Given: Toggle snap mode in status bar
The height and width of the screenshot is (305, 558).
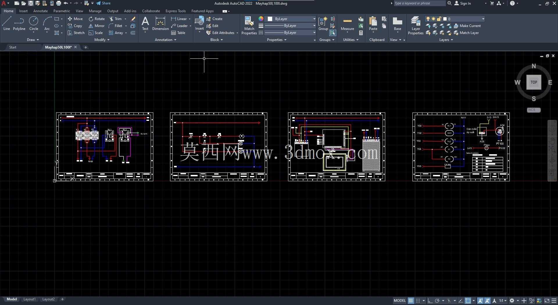Looking at the screenshot, I should click(418, 301).
